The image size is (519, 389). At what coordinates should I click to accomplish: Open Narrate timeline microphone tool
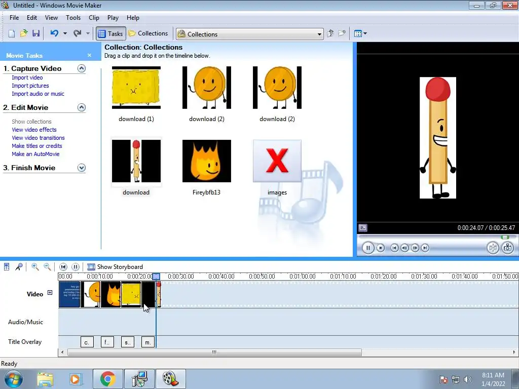[x=19, y=266]
